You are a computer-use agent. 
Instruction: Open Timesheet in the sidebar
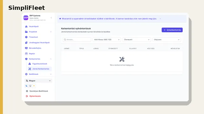click(33, 37)
